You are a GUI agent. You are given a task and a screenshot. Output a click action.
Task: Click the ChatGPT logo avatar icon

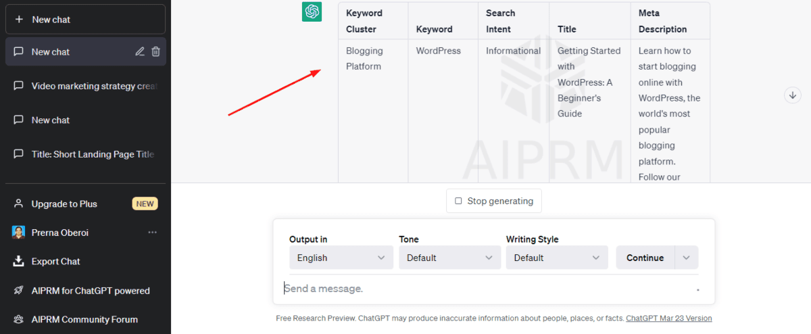point(312,11)
